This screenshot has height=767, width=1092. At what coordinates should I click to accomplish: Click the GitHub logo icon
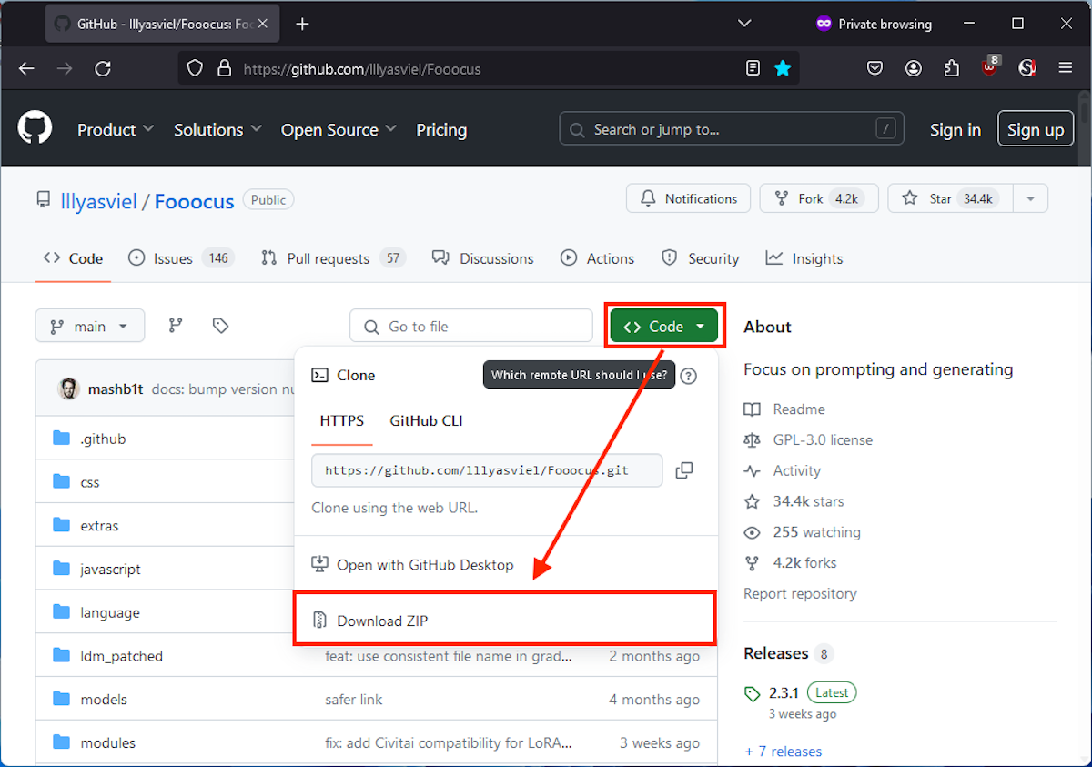click(x=35, y=128)
